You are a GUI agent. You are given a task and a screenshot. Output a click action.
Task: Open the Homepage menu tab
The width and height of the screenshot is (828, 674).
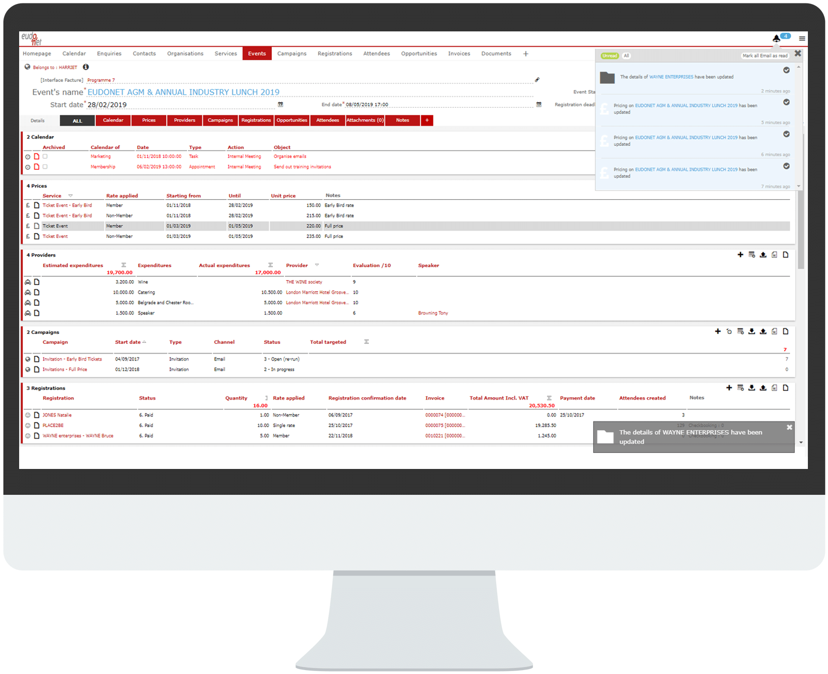37,53
